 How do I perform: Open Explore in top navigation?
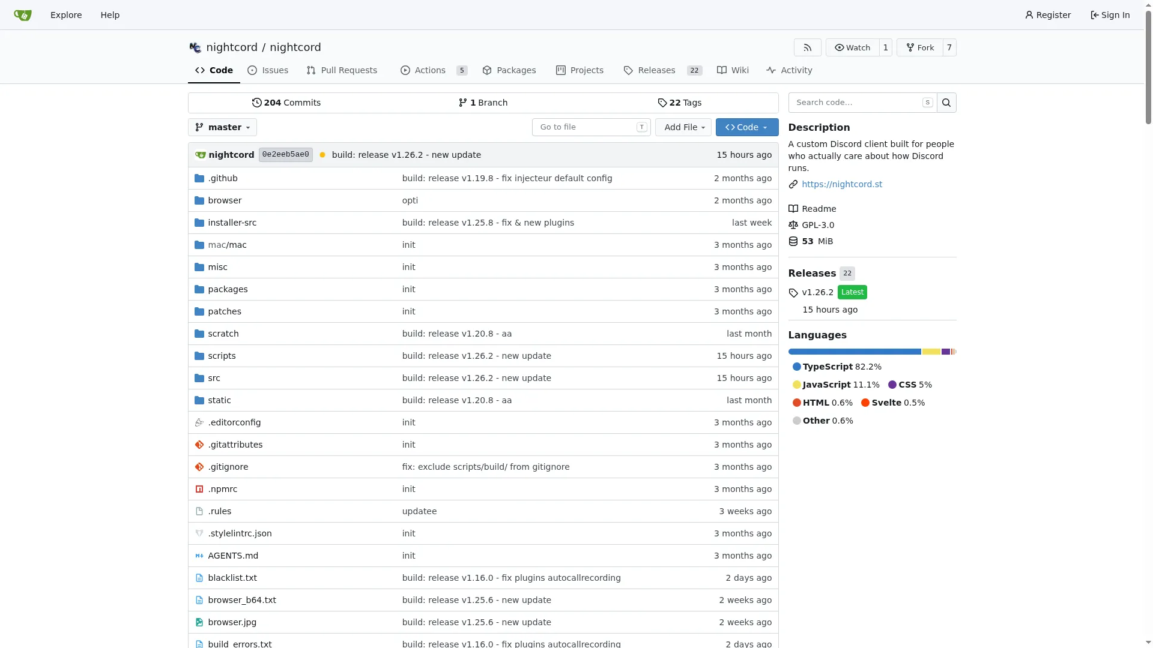point(66,15)
